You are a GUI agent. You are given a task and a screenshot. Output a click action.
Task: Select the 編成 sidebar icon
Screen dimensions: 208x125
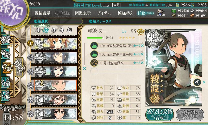(x=5, y=40)
